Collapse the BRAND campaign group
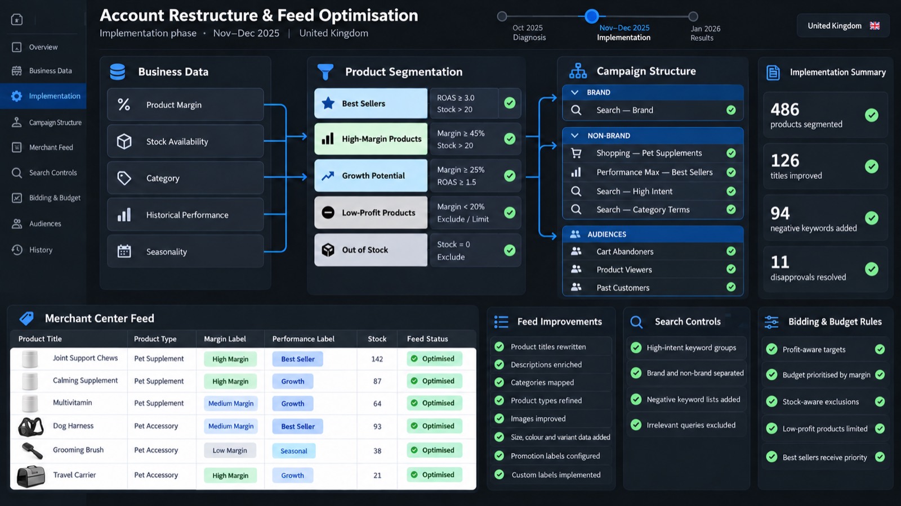This screenshot has width=901, height=506. (x=574, y=92)
